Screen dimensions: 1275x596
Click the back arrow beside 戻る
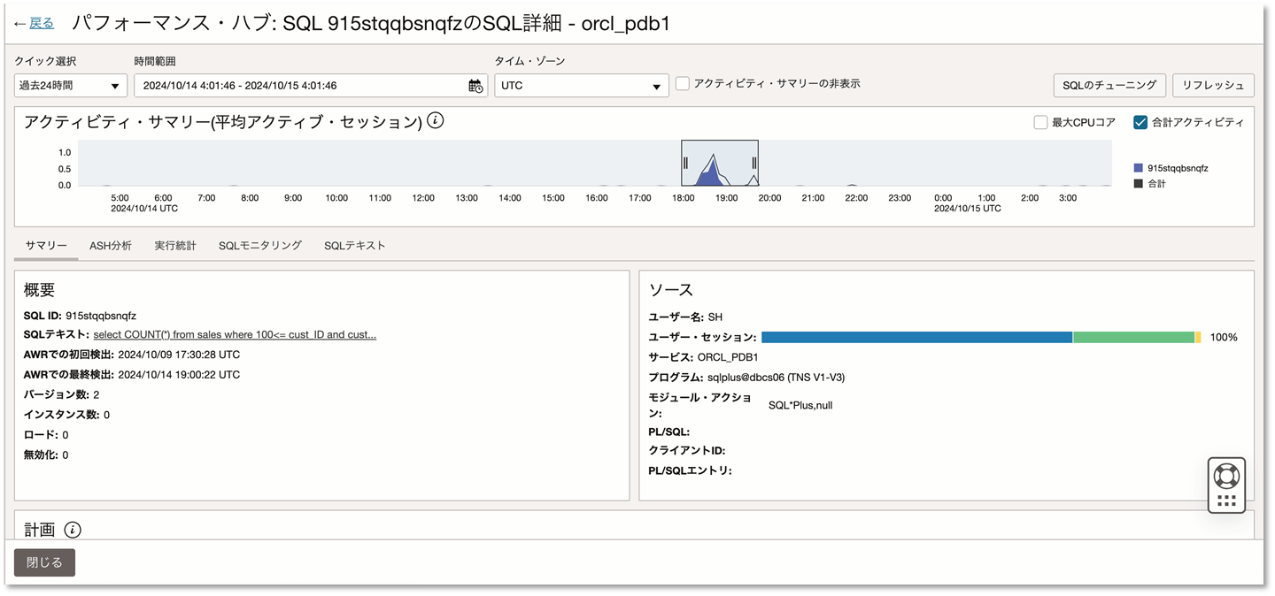pos(19,23)
